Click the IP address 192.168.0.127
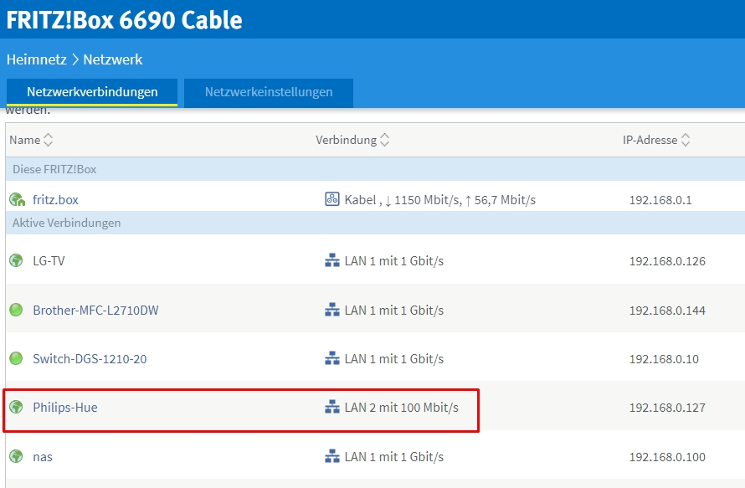Screen dimensions: 745x488 click(667, 408)
